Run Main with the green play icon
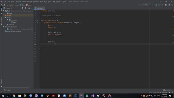This screenshot has height=98, width=174. 153,5
